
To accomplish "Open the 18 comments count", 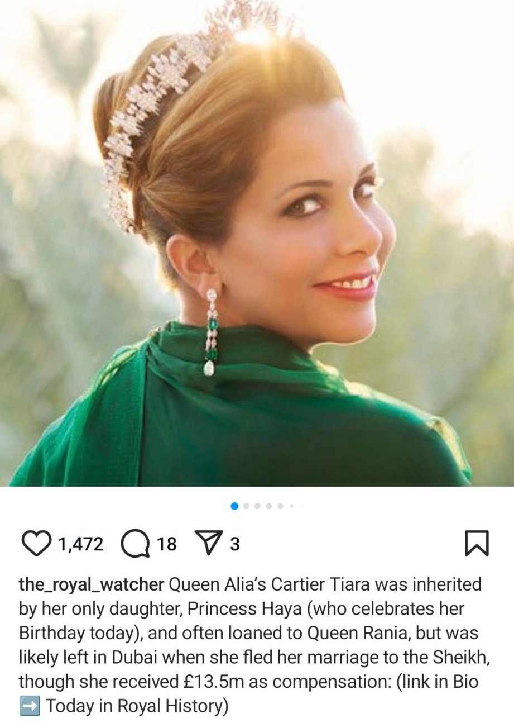I will (166, 544).
